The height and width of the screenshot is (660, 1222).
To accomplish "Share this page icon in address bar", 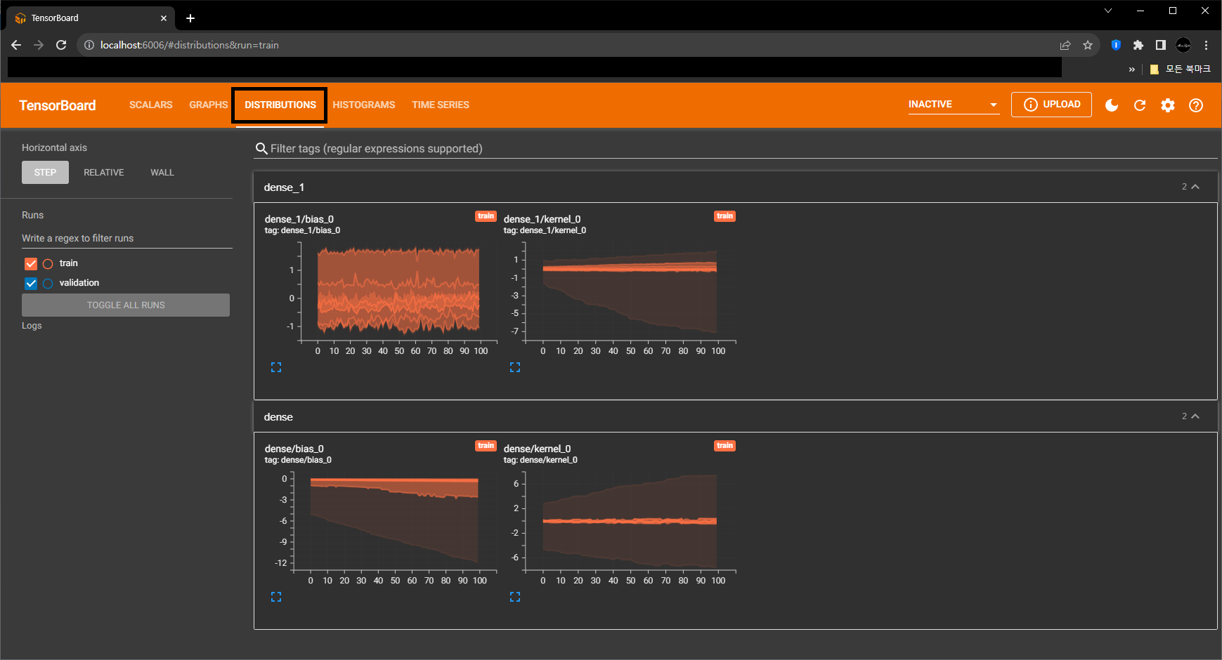I will pyautogui.click(x=1065, y=45).
